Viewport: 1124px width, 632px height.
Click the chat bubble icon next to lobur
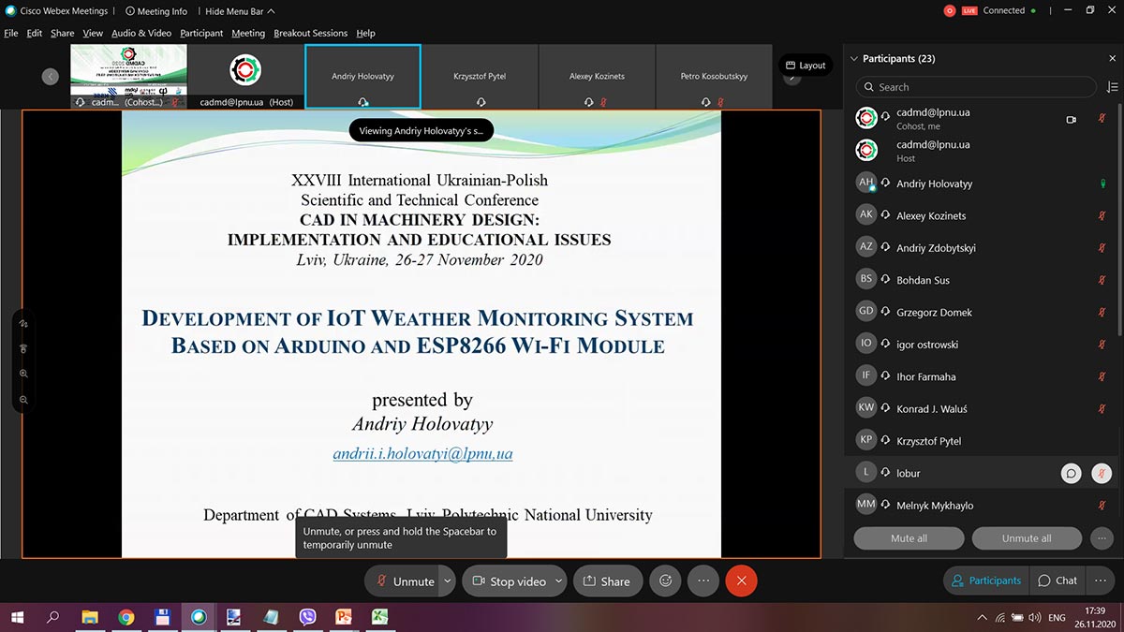click(x=1071, y=474)
